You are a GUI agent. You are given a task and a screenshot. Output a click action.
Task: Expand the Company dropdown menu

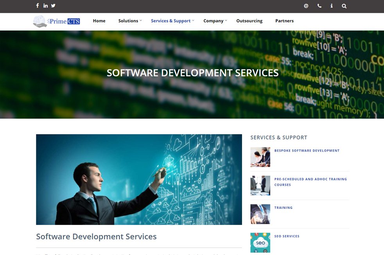tap(215, 21)
